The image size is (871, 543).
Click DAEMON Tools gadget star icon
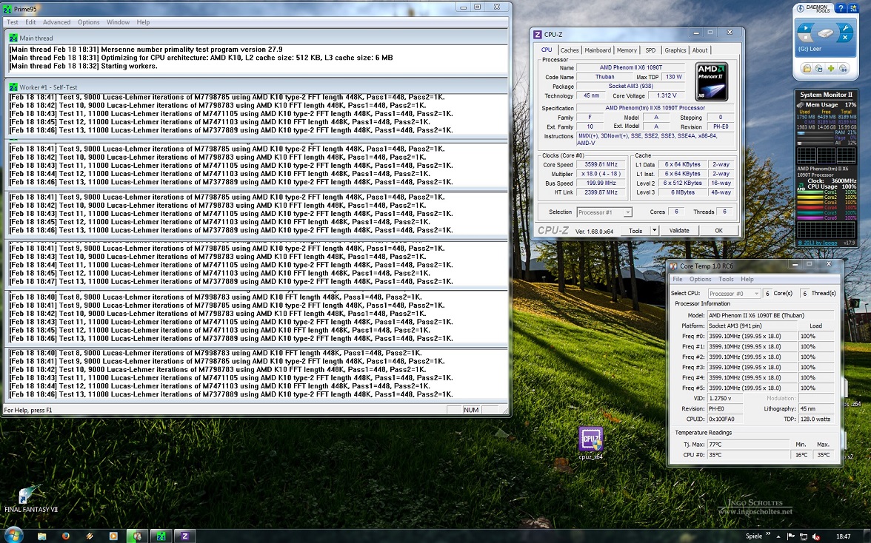854,7
